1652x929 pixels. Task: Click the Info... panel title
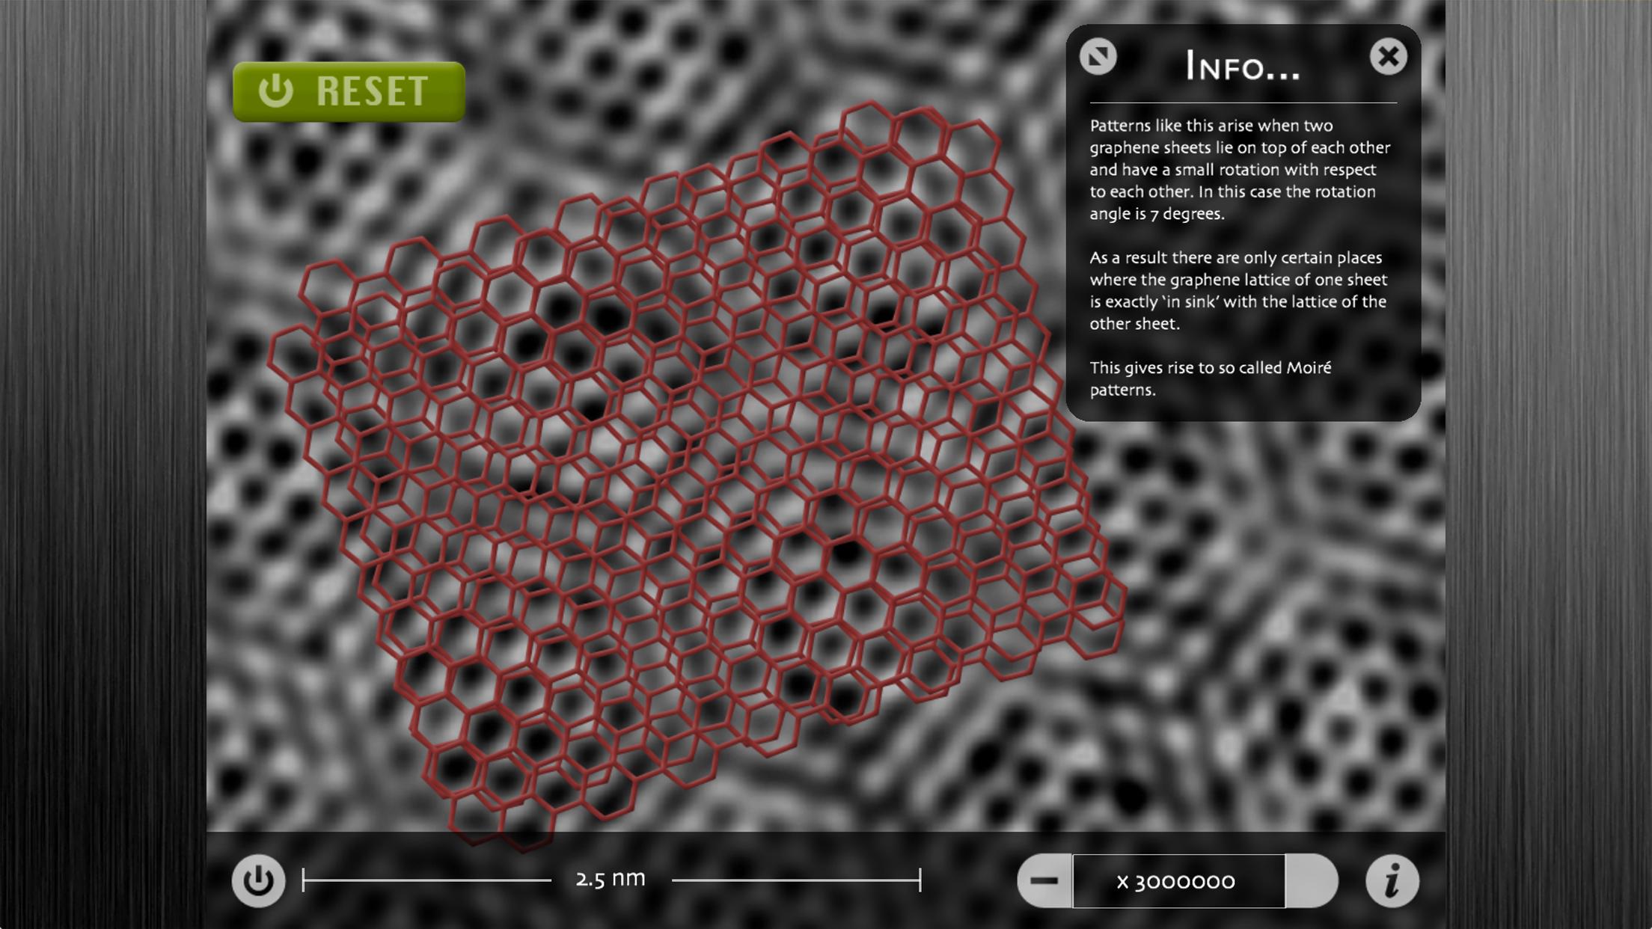click(x=1242, y=67)
